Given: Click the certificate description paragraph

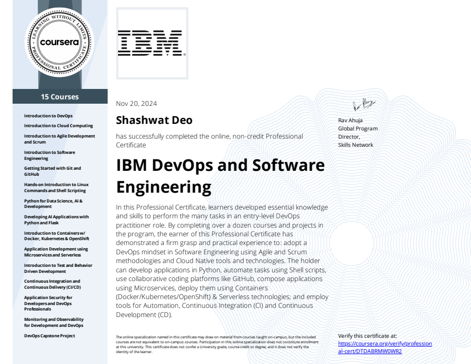Looking at the screenshot, I should (x=222, y=261).
